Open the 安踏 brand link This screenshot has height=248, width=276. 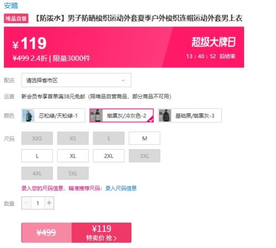[x=11, y=6]
